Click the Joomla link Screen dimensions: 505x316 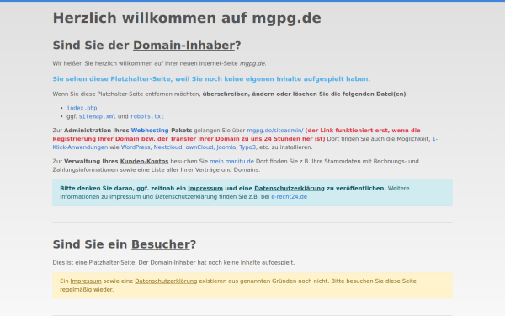click(x=226, y=147)
